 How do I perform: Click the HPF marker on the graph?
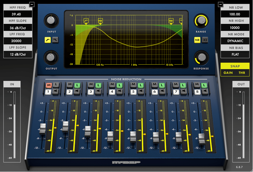(x=86, y=21)
